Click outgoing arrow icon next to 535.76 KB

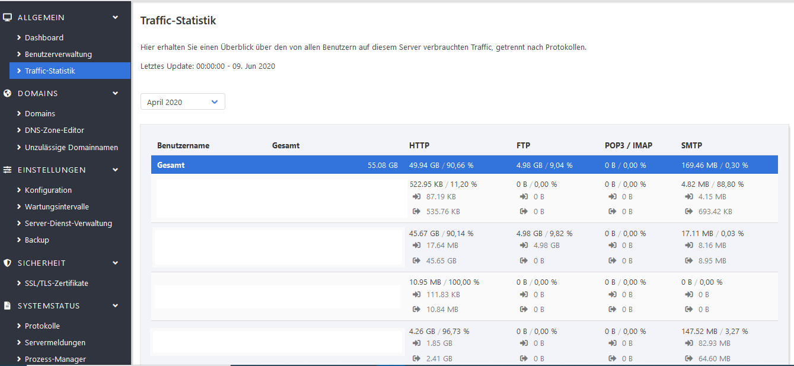tap(416, 211)
